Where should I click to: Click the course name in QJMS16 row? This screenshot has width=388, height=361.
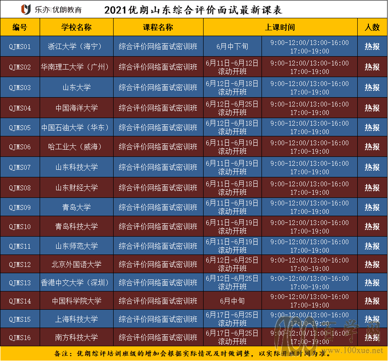158,337
